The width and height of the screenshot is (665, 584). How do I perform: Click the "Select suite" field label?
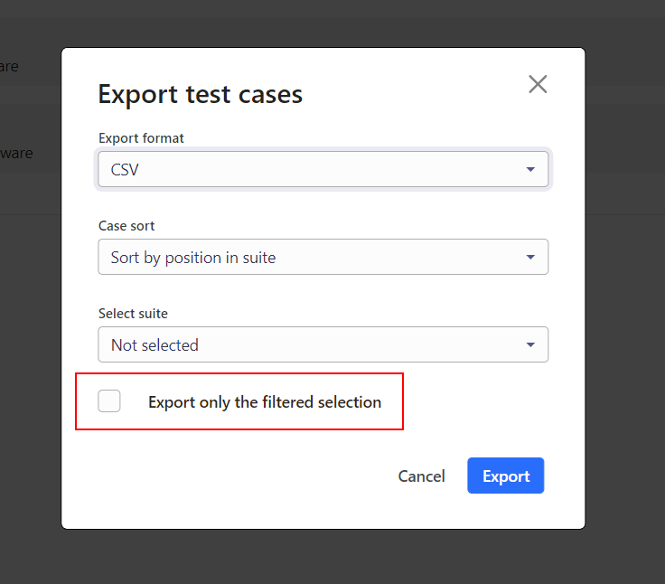[x=133, y=314]
